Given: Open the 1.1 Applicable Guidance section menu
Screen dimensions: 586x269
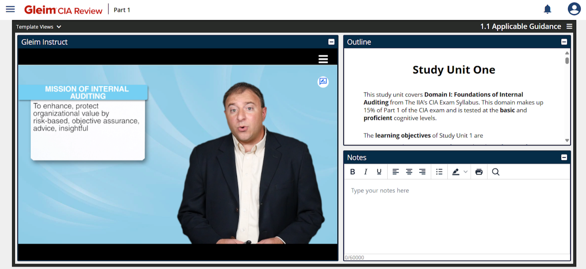Looking at the screenshot, I should [x=569, y=26].
